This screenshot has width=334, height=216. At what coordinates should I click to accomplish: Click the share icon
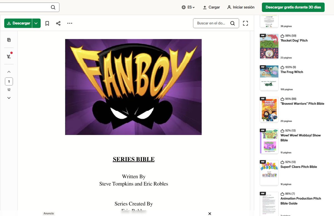(x=58, y=23)
